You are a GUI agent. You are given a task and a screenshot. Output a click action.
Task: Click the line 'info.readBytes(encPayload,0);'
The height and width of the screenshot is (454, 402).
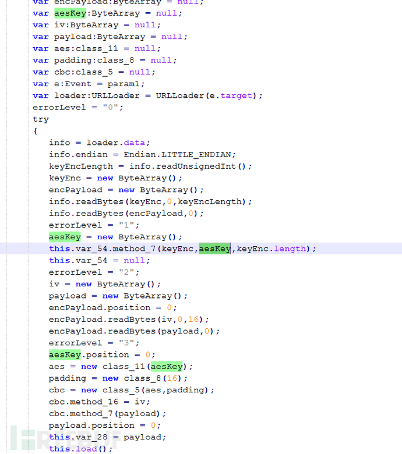(126, 214)
